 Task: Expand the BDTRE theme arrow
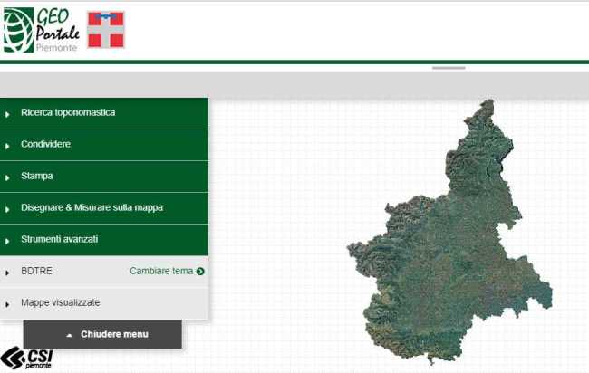point(8,272)
